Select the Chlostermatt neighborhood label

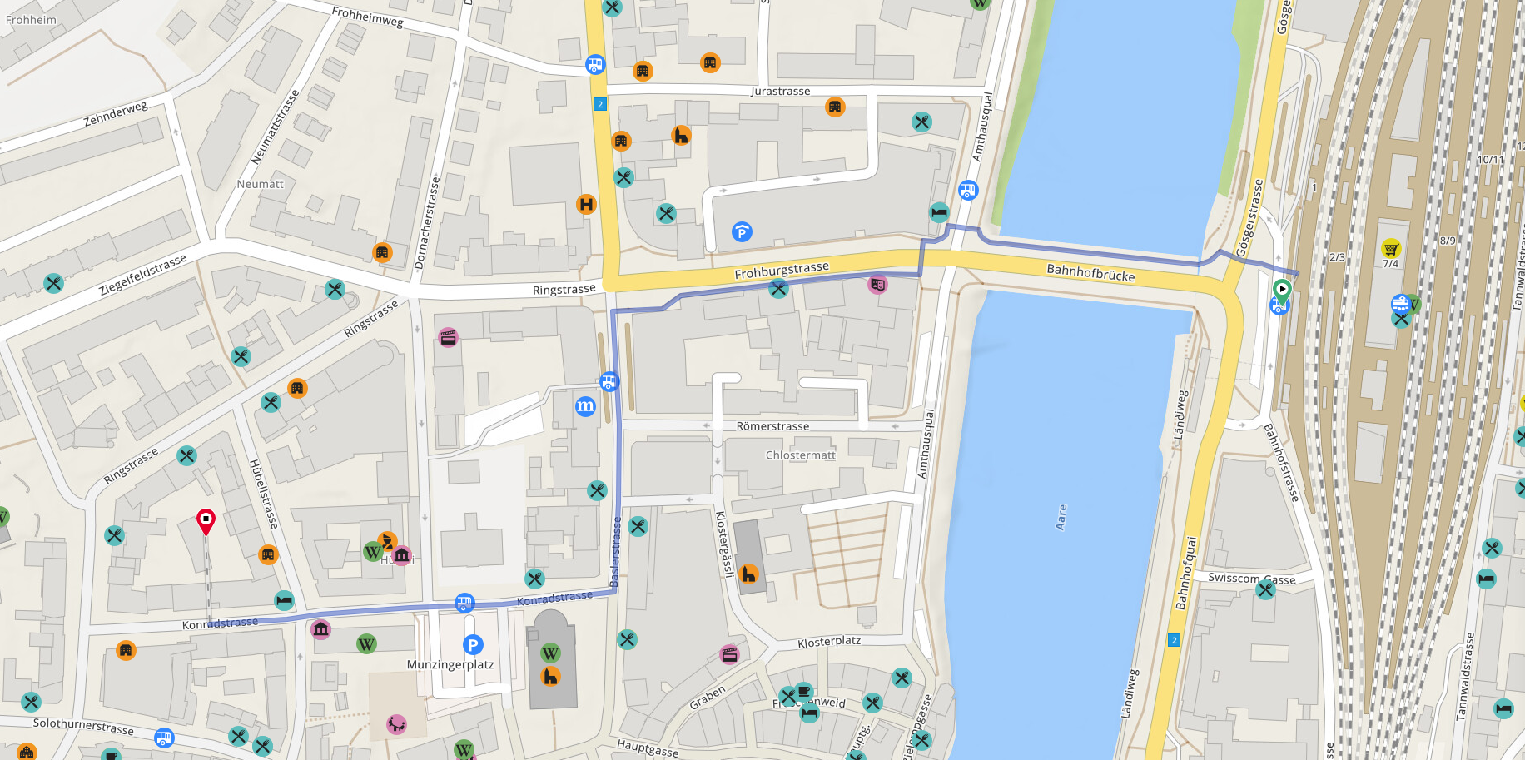coord(800,455)
